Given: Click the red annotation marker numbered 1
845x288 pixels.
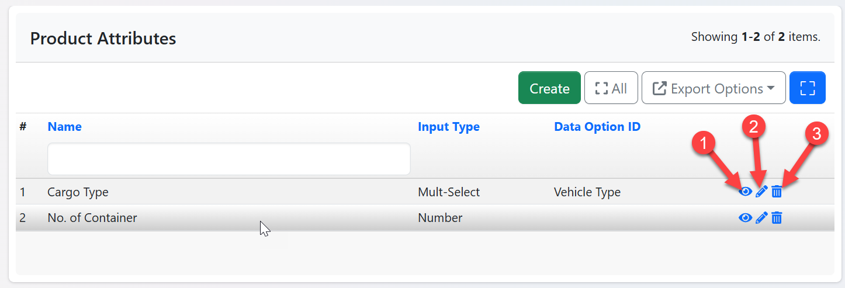Looking at the screenshot, I should click(x=705, y=143).
